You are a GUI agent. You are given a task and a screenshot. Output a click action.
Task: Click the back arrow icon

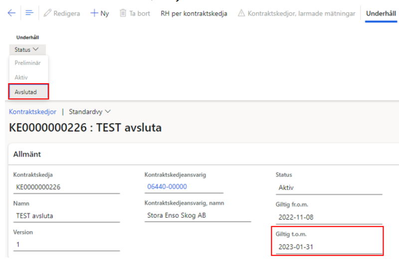(11, 13)
